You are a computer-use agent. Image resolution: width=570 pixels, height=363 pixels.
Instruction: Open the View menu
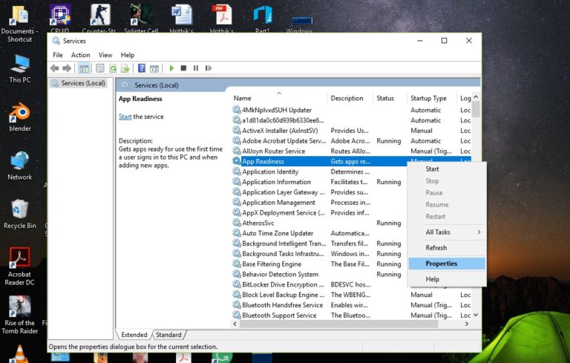pos(105,55)
